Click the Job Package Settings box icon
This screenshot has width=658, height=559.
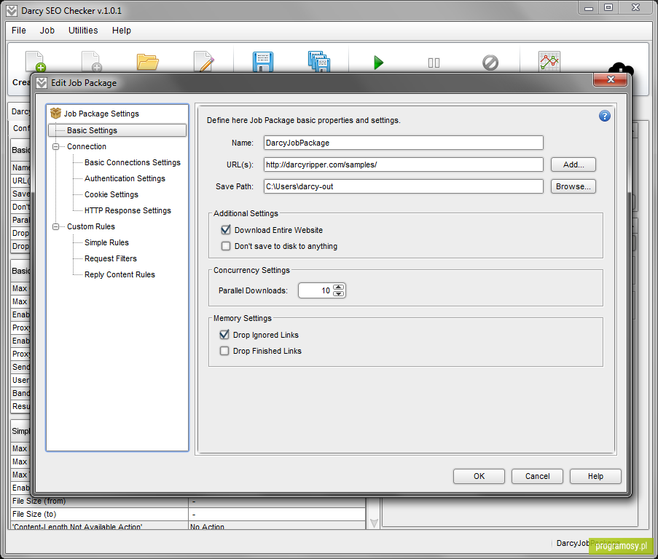pos(55,113)
